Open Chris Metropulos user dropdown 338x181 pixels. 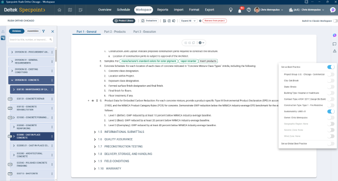[268, 10]
